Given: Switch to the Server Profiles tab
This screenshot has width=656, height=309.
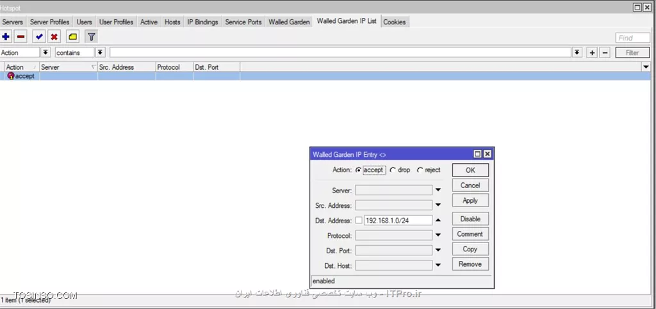Looking at the screenshot, I should tap(50, 22).
